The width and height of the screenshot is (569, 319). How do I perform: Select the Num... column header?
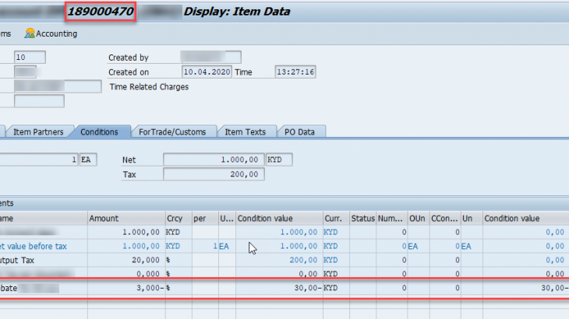point(392,219)
